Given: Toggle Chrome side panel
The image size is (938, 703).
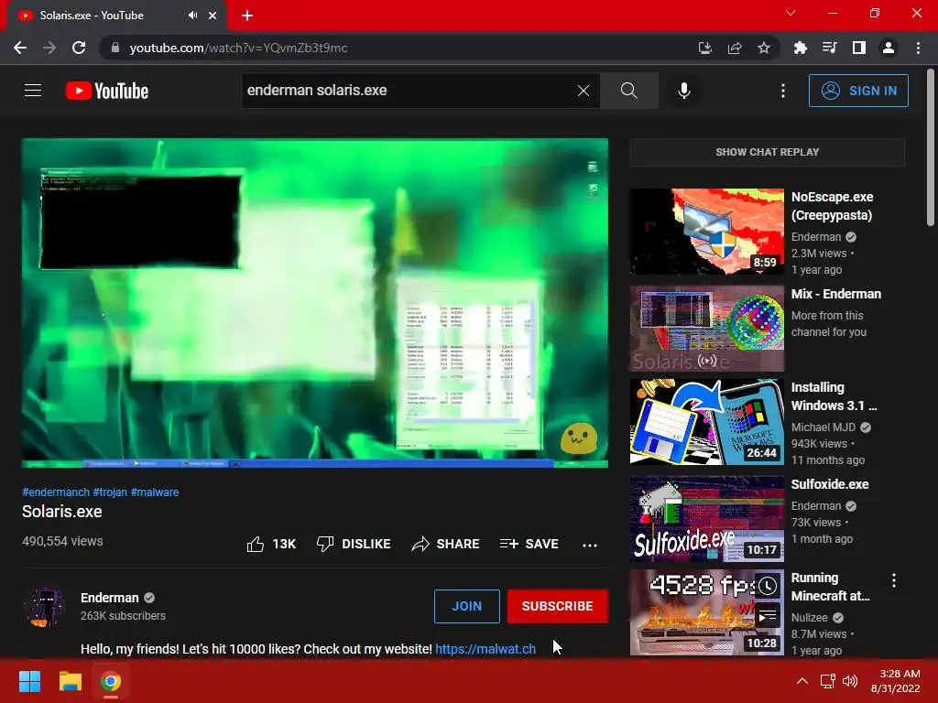Looking at the screenshot, I should tap(858, 48).
